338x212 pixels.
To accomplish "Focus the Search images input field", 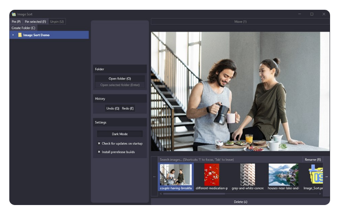I will (228, 159).
